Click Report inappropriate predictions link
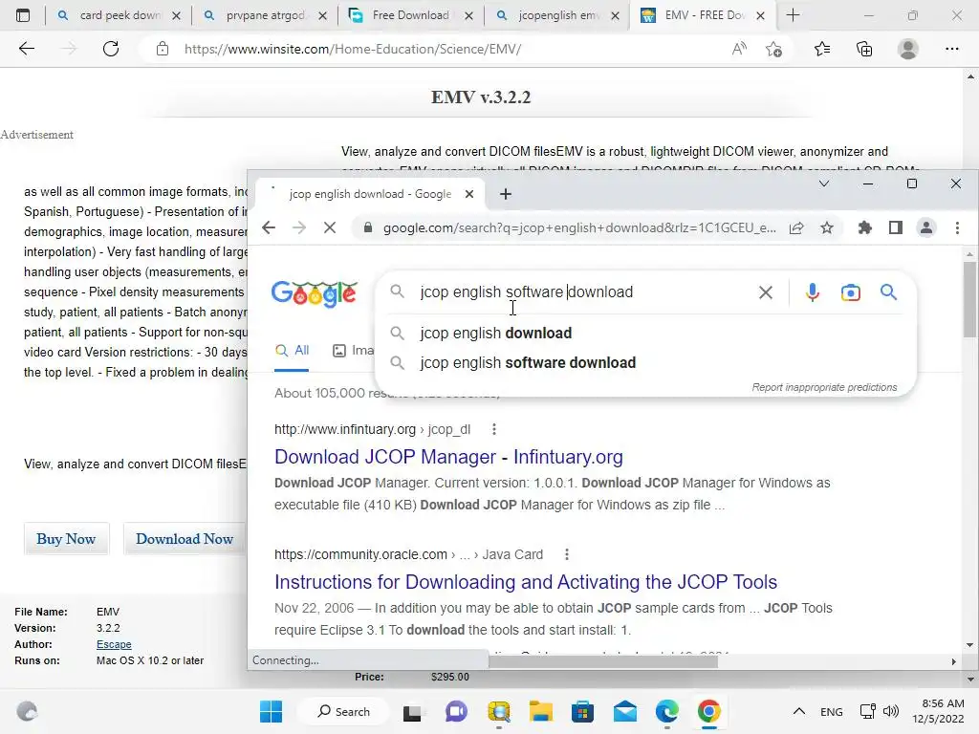This screenshot has height=734, width=979. [x=824, y=387]
